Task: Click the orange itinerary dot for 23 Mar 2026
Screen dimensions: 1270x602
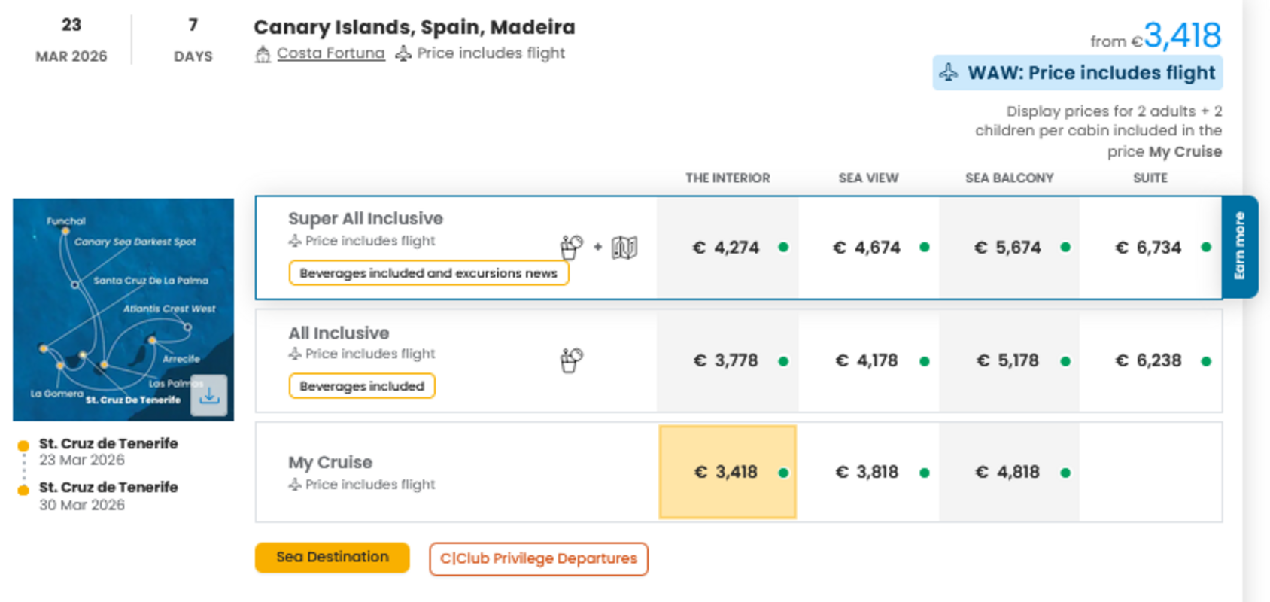Action: pyautogui.click(x=22, y=444)
